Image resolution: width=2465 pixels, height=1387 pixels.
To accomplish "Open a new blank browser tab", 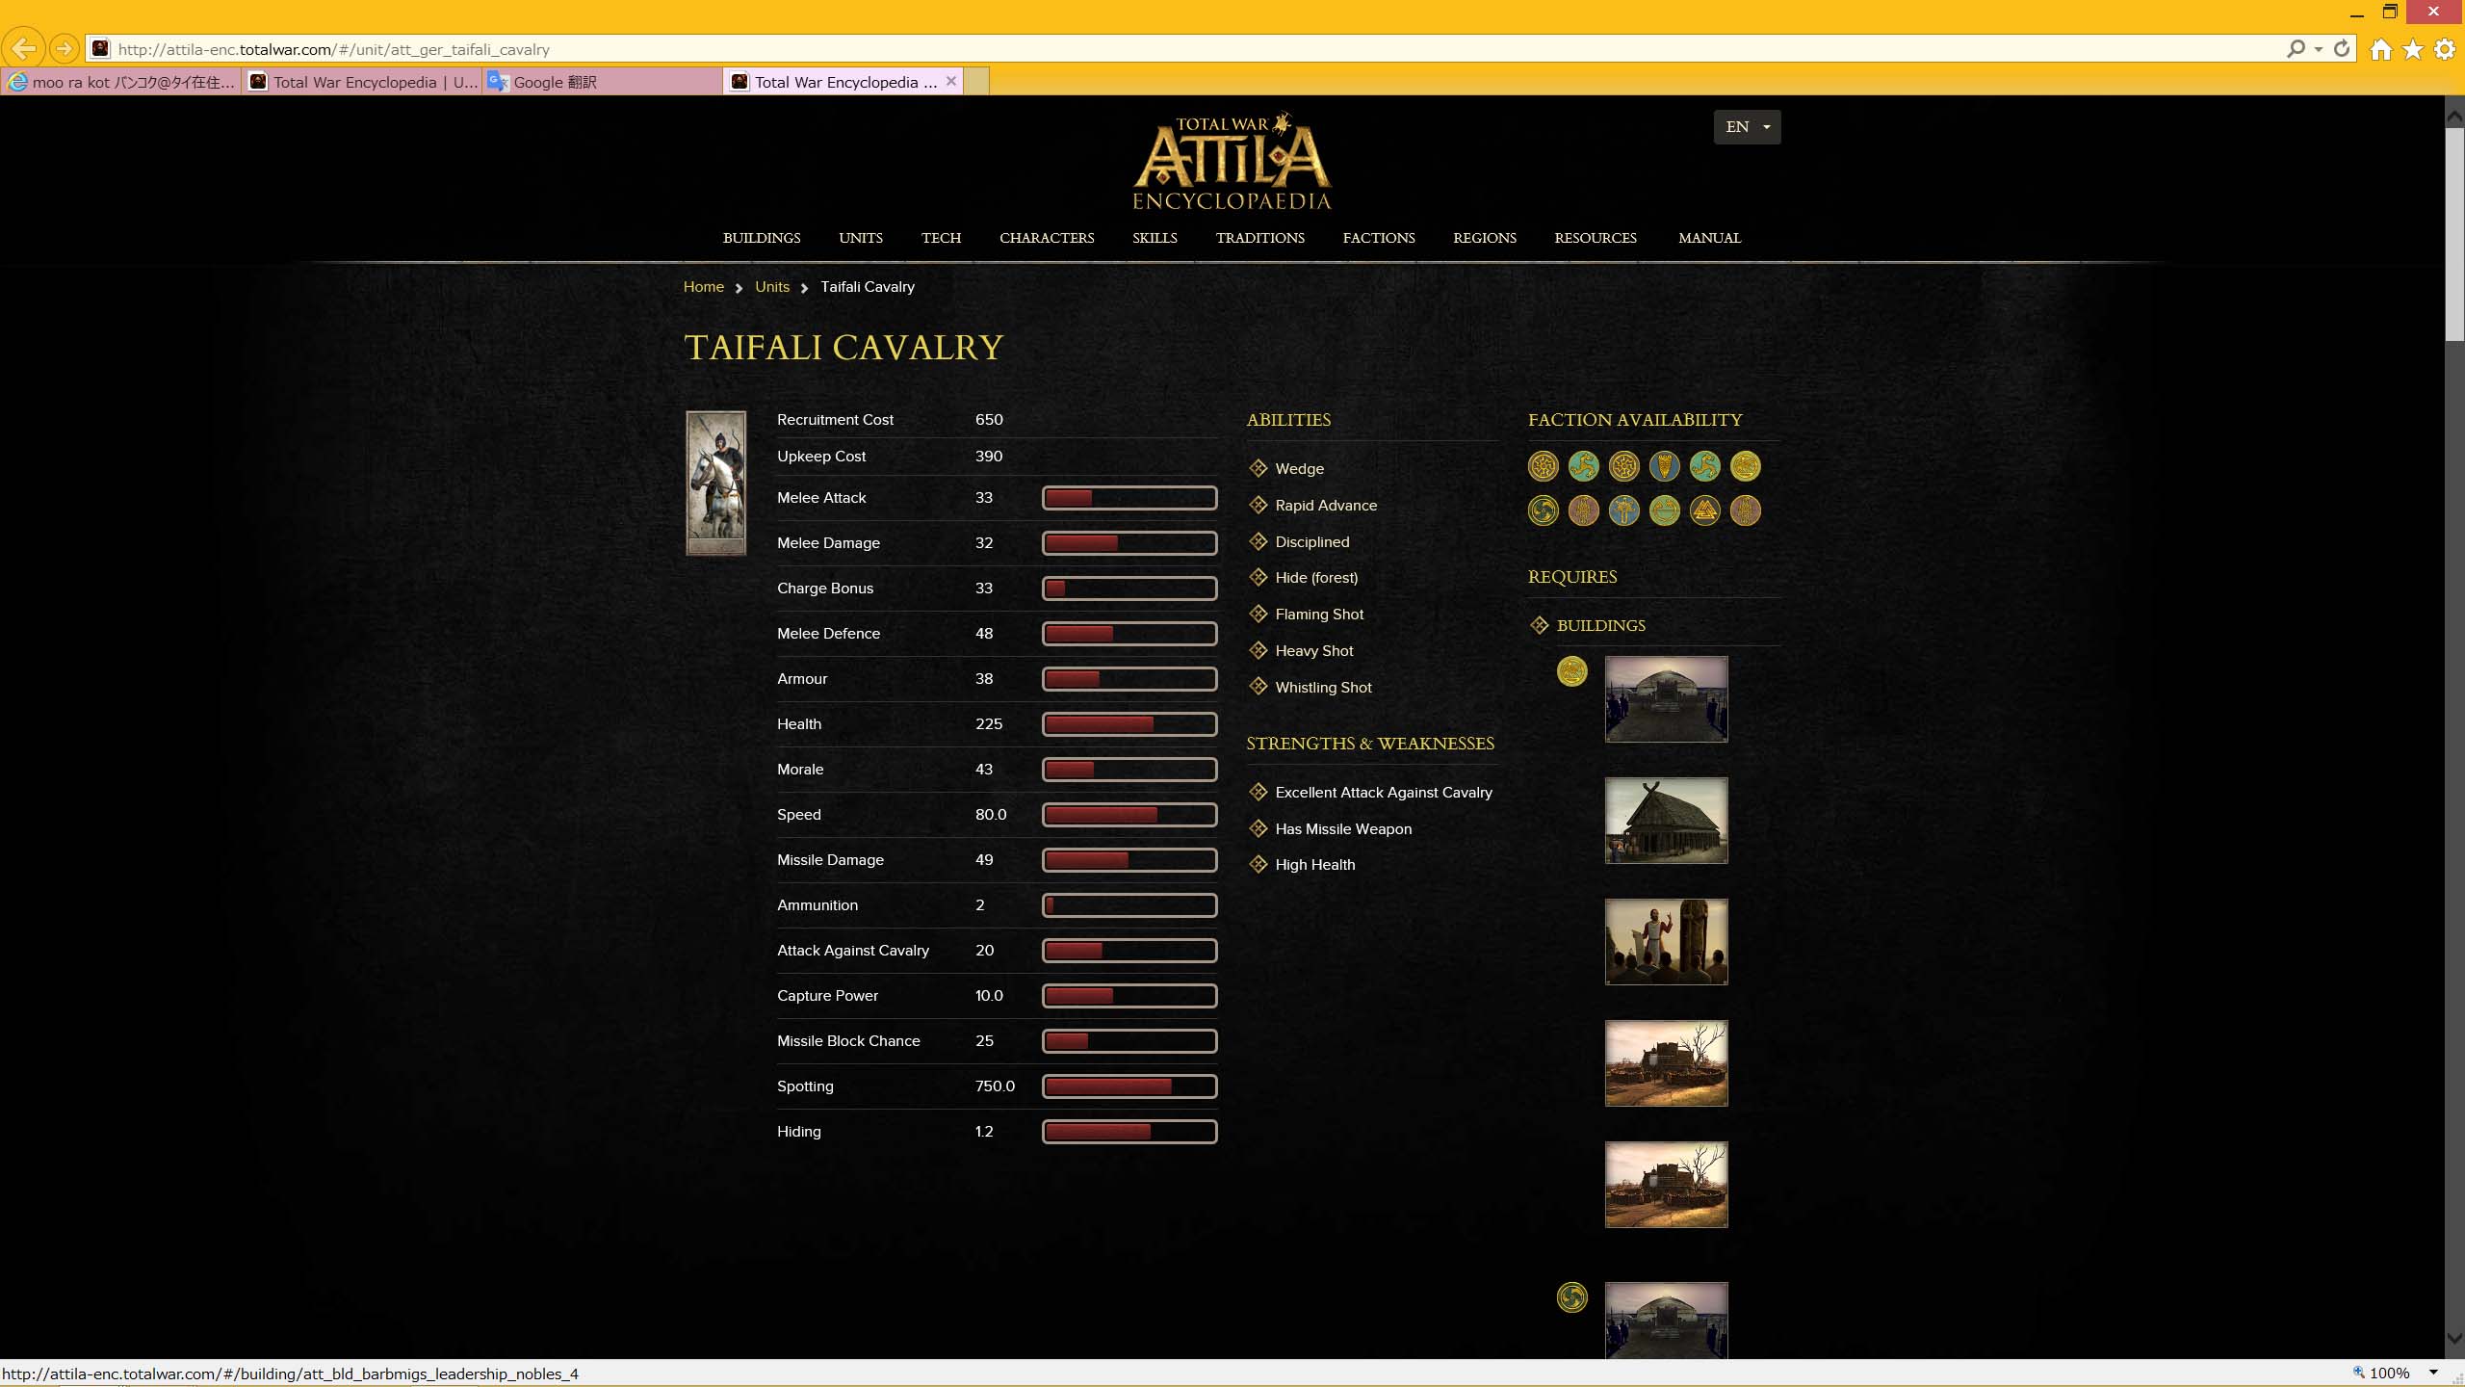I will 976,81.
